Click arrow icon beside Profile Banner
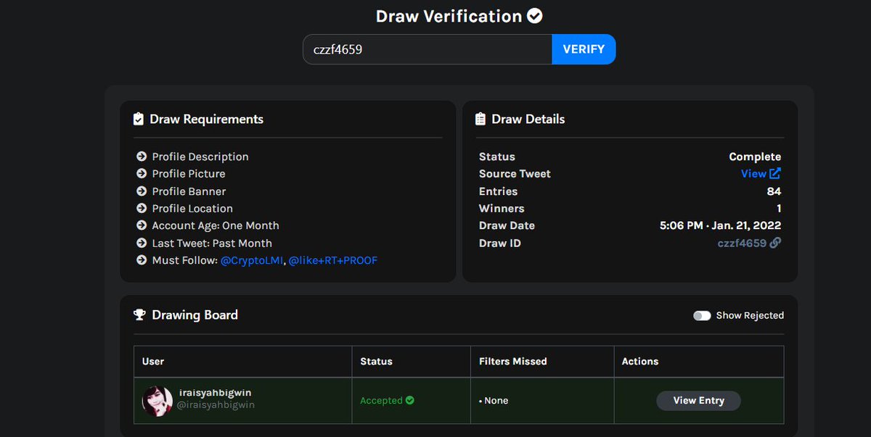Screen dimensions: 871x437 (142, 191)
